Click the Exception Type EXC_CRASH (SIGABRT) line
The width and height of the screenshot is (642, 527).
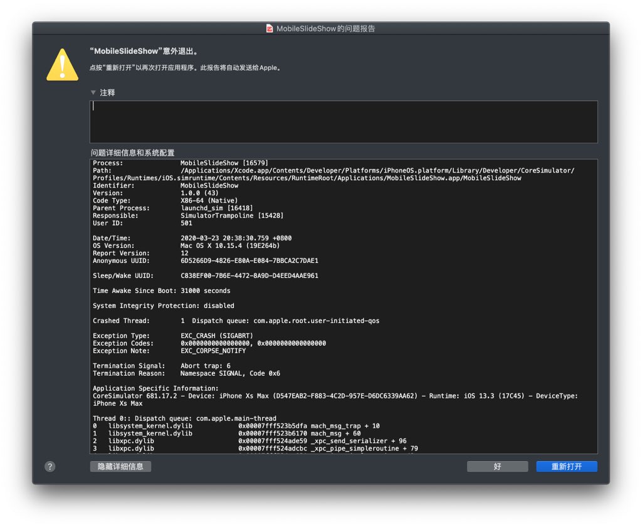pyautogui.click(x=173, y=336)
